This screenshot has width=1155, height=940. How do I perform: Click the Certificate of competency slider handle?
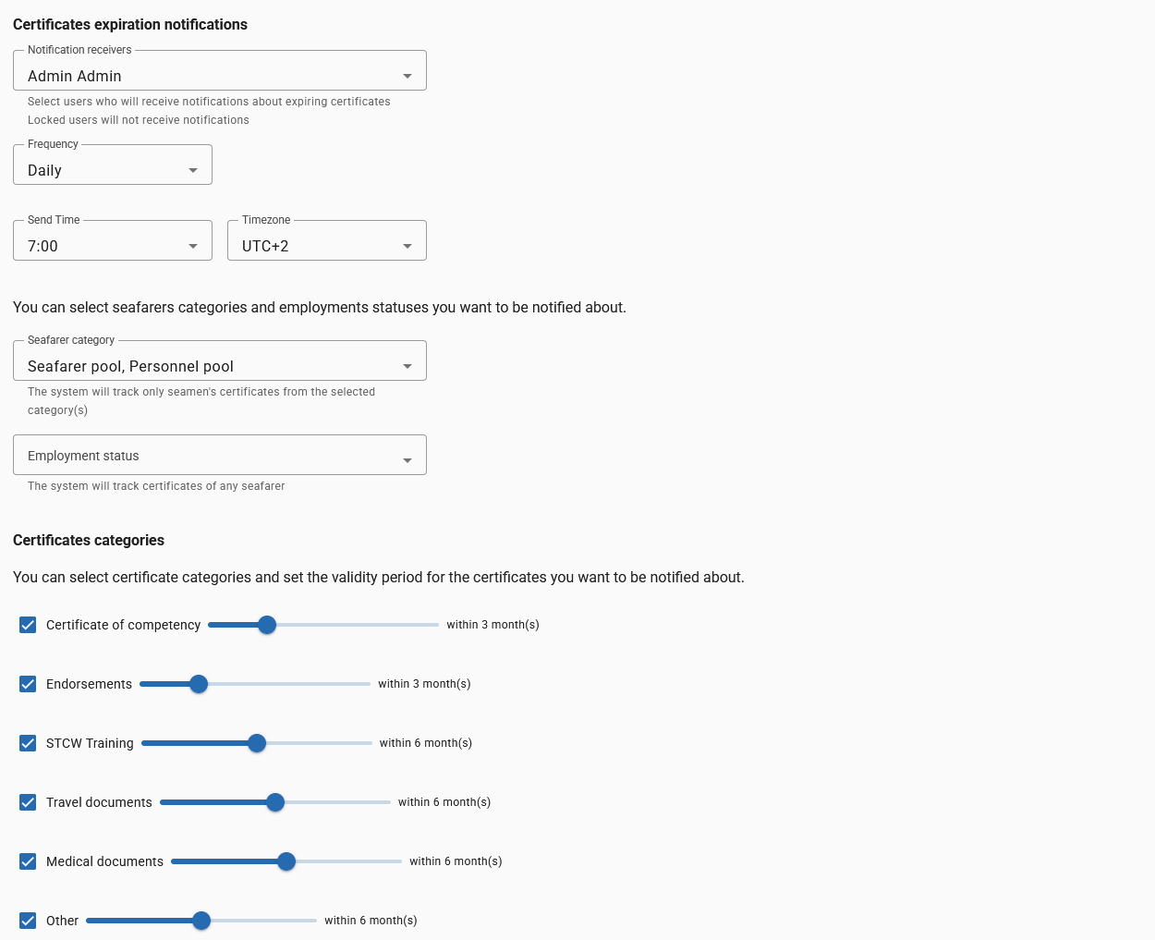click(267, 625)
